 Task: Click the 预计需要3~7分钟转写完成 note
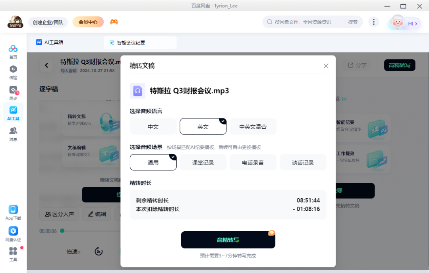point(228,256)
